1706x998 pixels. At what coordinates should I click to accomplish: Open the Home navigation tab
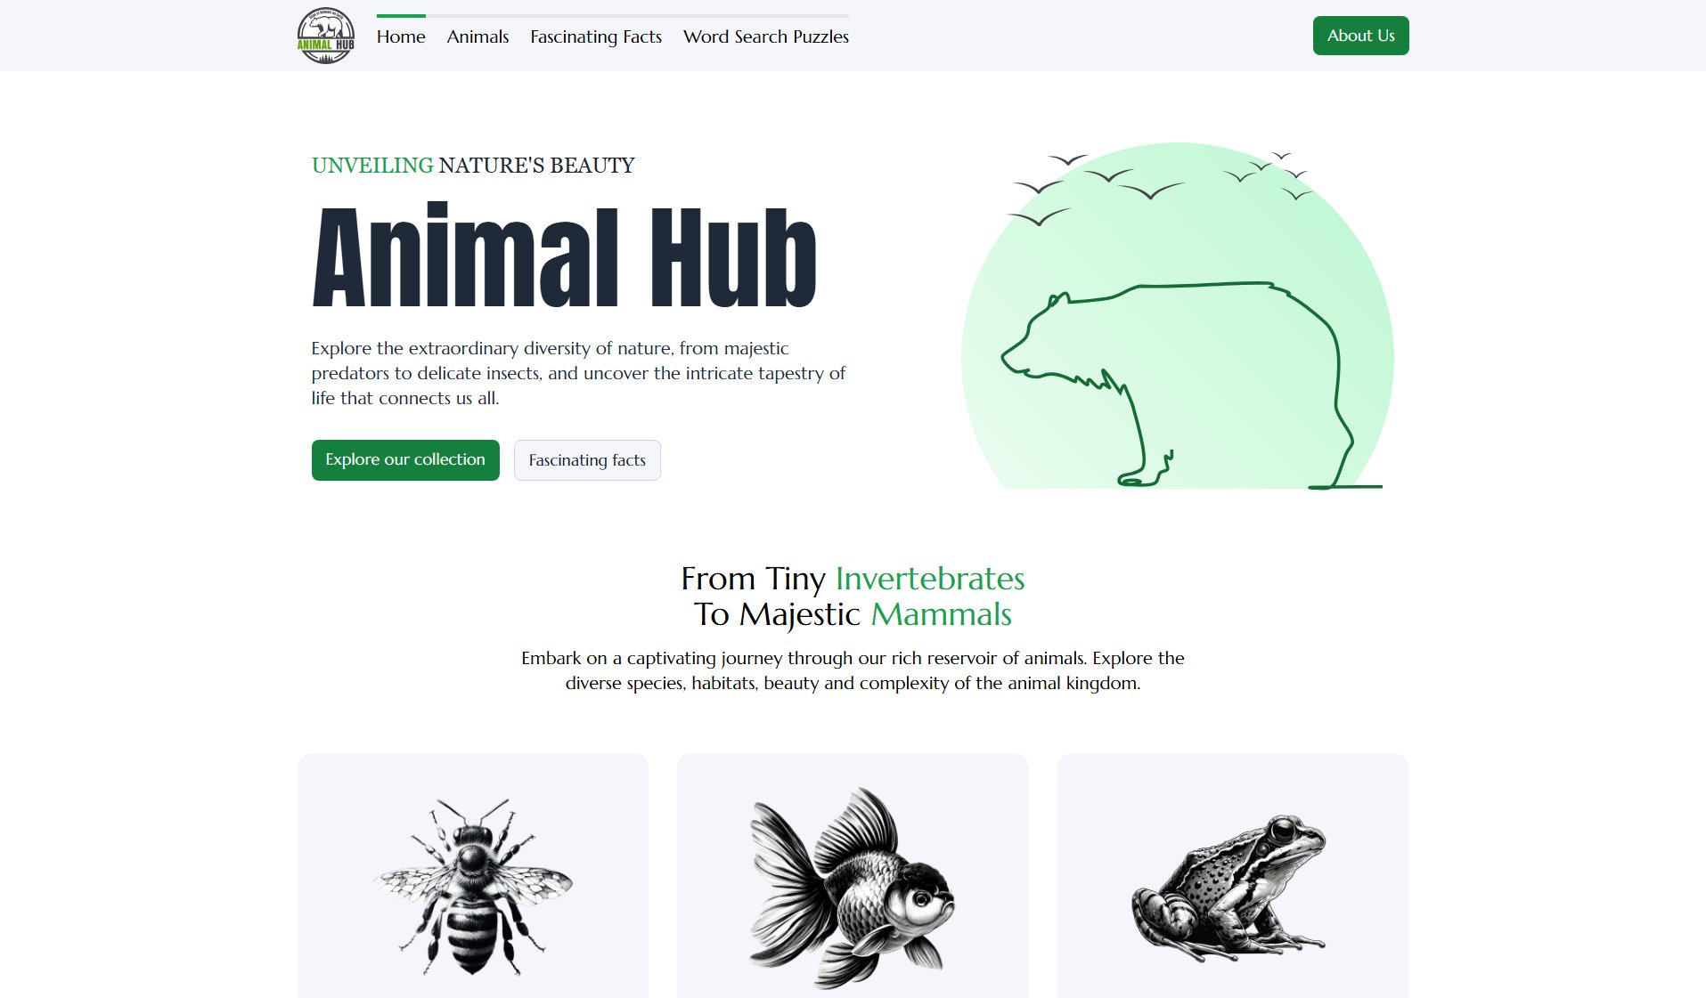pyautogui.click(x=401, y=37)
